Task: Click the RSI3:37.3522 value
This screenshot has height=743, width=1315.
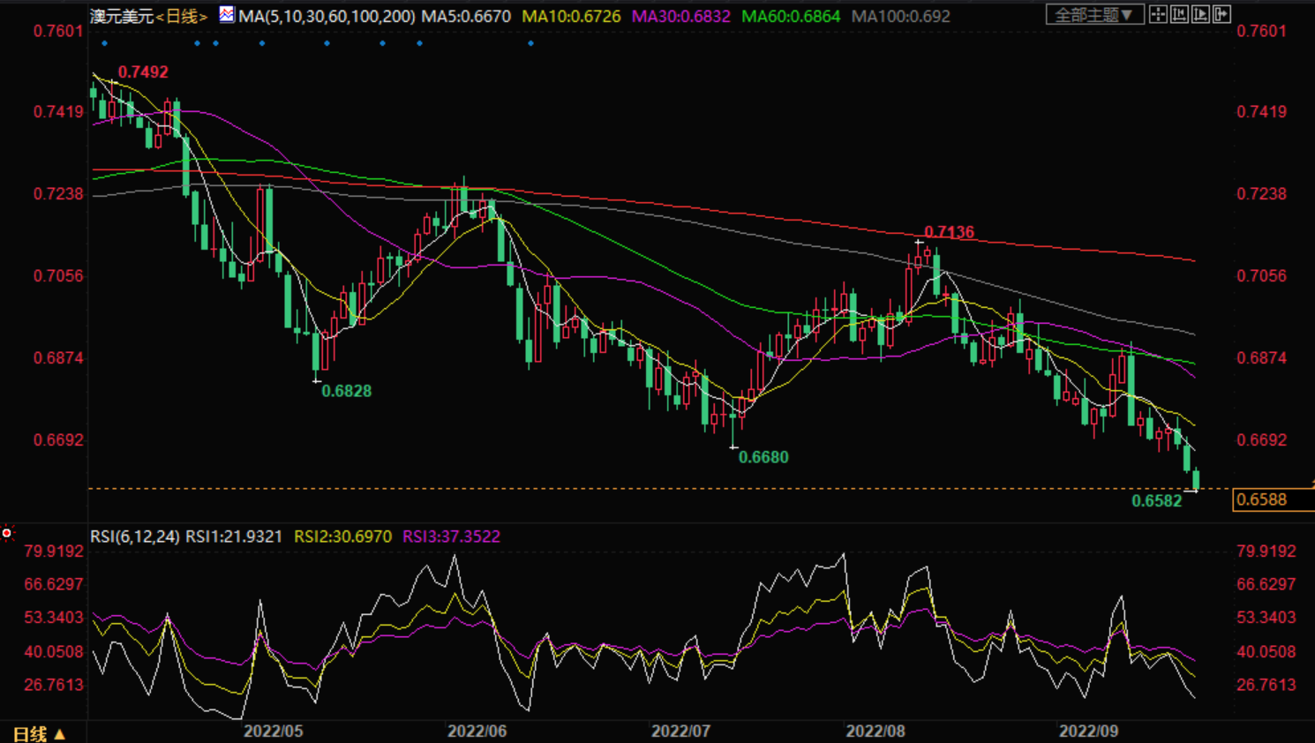Action: (x=451, y=537)
